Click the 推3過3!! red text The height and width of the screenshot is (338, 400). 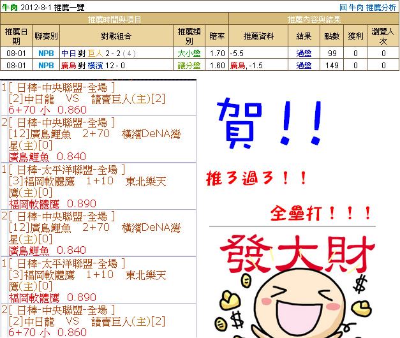(x=256, y=178)
